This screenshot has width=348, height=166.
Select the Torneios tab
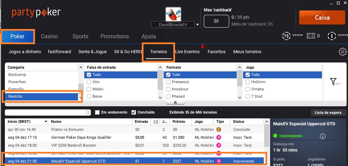(x=158, y=52)
